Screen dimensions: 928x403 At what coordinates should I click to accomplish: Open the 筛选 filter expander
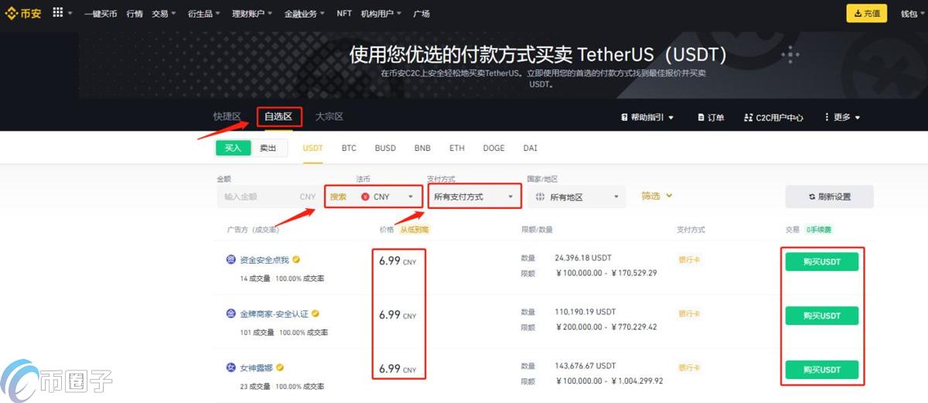(x=657, y=196)
